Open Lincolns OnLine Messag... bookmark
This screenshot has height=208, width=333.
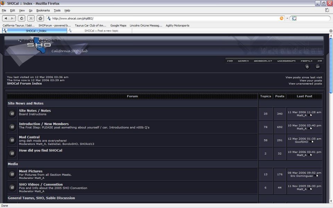(x=146, y=25)
